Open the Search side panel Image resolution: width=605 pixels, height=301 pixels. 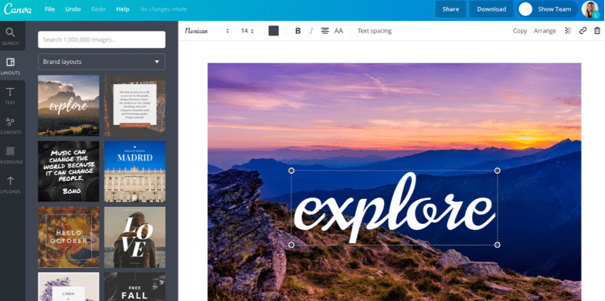(x=10, y=36)
